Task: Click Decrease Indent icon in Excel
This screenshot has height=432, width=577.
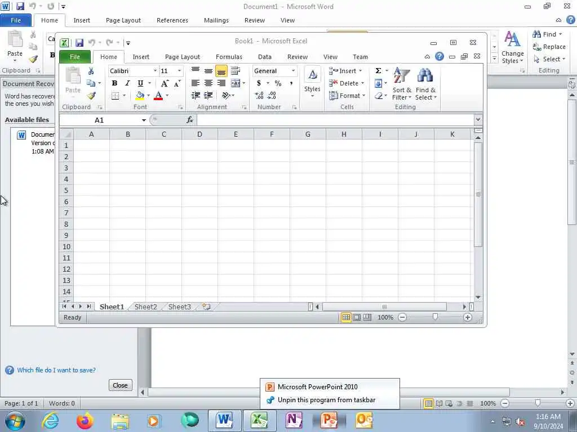Action: (x=196, y=96)
